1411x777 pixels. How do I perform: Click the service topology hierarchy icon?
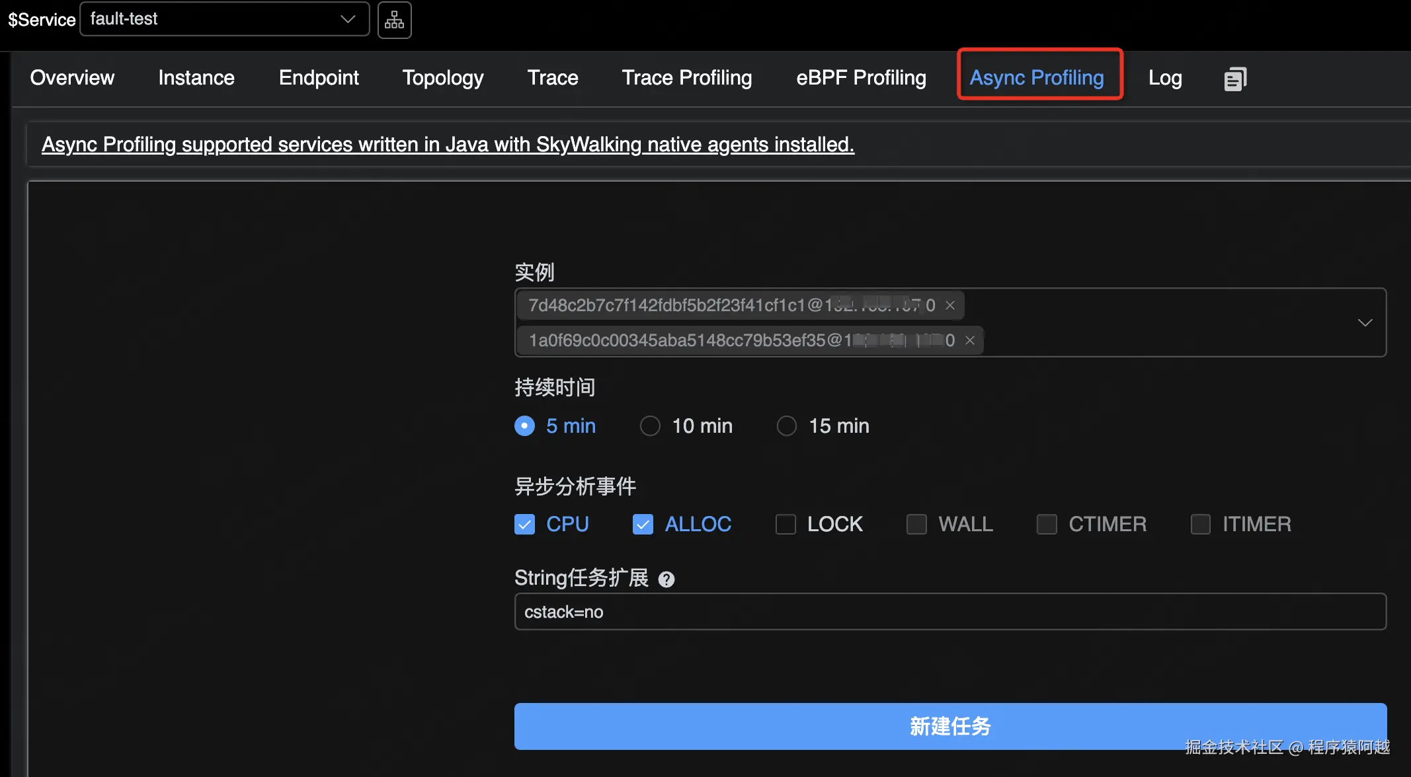point(394,20)
